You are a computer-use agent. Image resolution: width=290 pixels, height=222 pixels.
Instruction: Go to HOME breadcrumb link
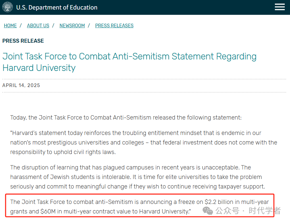coord(11,26)
